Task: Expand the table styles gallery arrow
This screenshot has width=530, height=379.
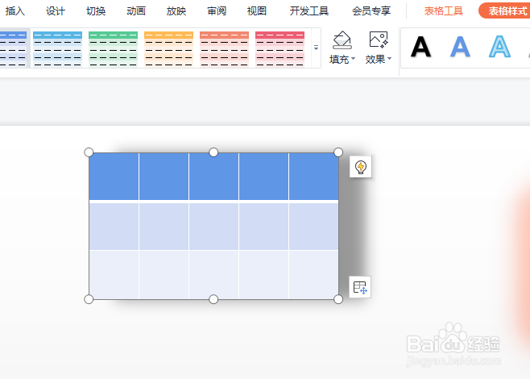Action: pos(316,48)
